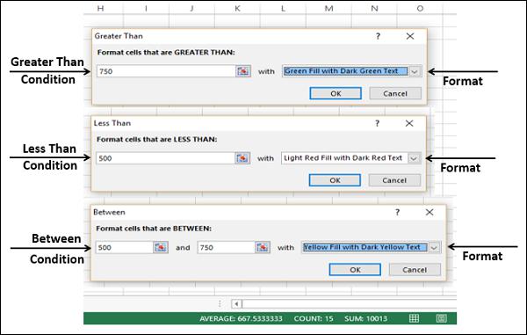Image resolution: width=527 pixels, height=335 pixels.
Task: Close the Between dialog
Action: (430, 212)
